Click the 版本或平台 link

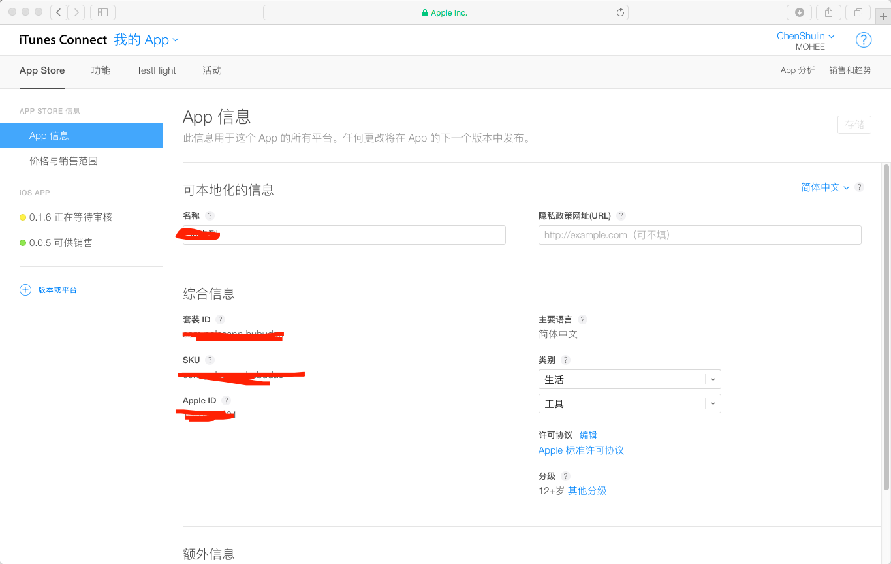coord(57,290)
